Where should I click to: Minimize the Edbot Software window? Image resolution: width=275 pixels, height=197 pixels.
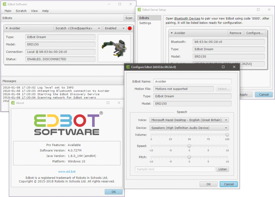(x=109, y=4)
